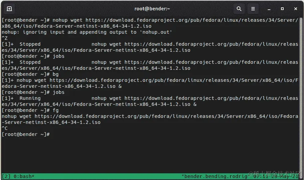Open a new terminal tab icon

[9, 9]
